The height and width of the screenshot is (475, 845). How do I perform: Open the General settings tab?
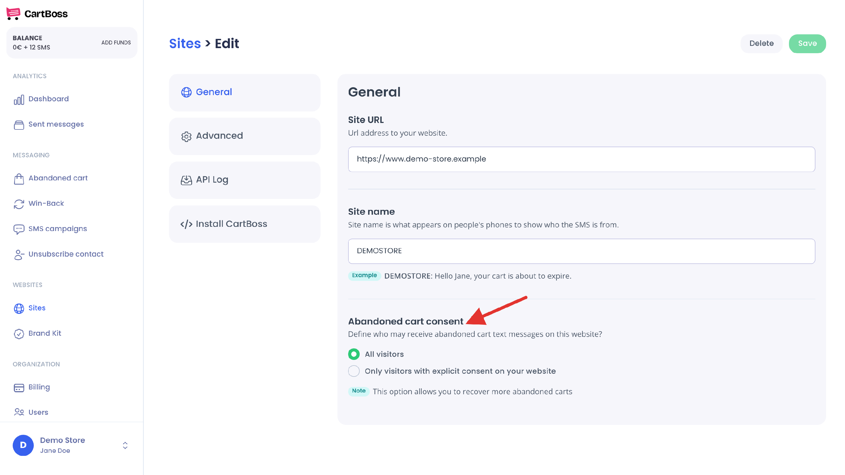(x=244, y=93)
